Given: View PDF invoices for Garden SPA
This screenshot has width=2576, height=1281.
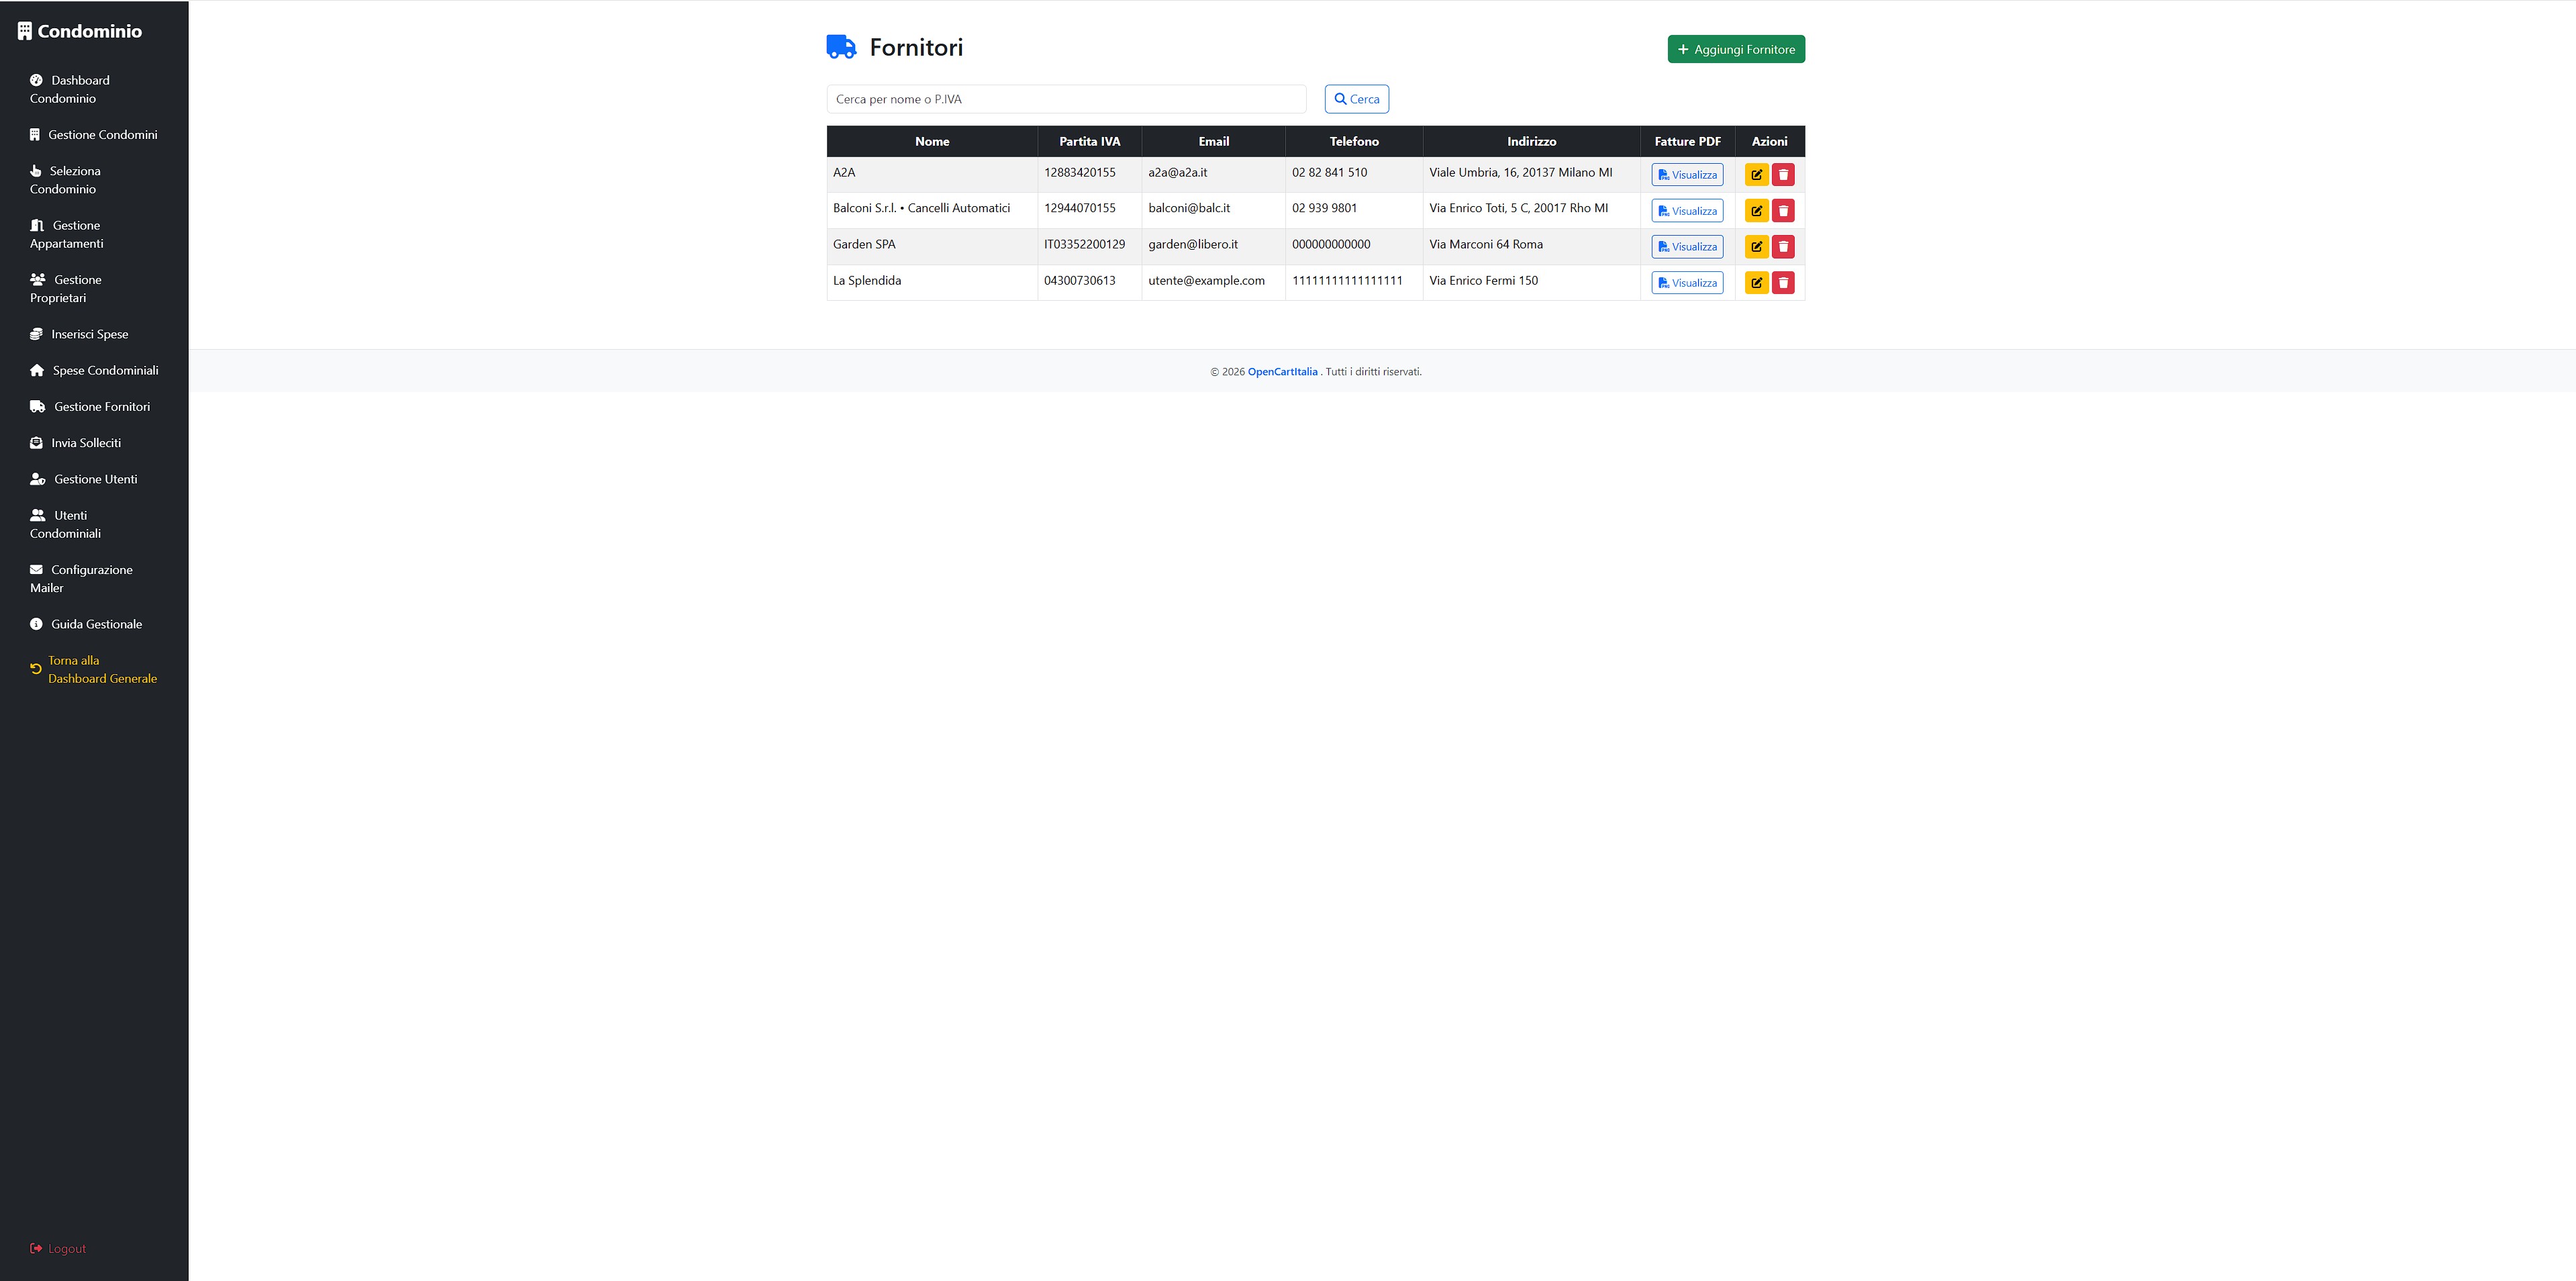Looking at the screenshot, I should [1686, 247].
